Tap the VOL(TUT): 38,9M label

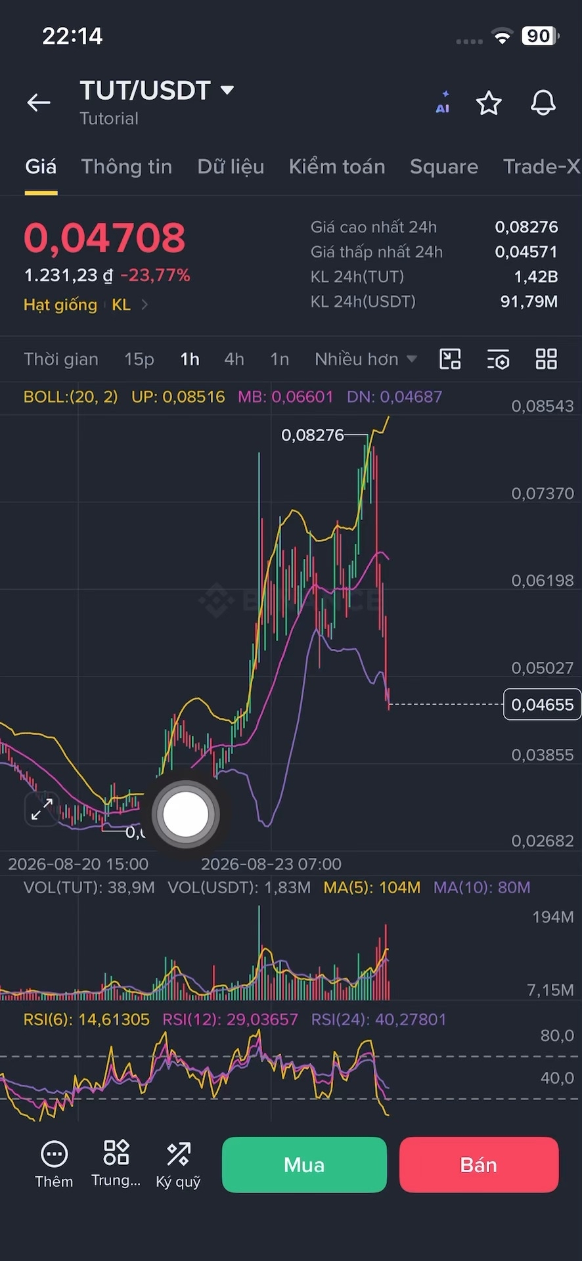89,888
